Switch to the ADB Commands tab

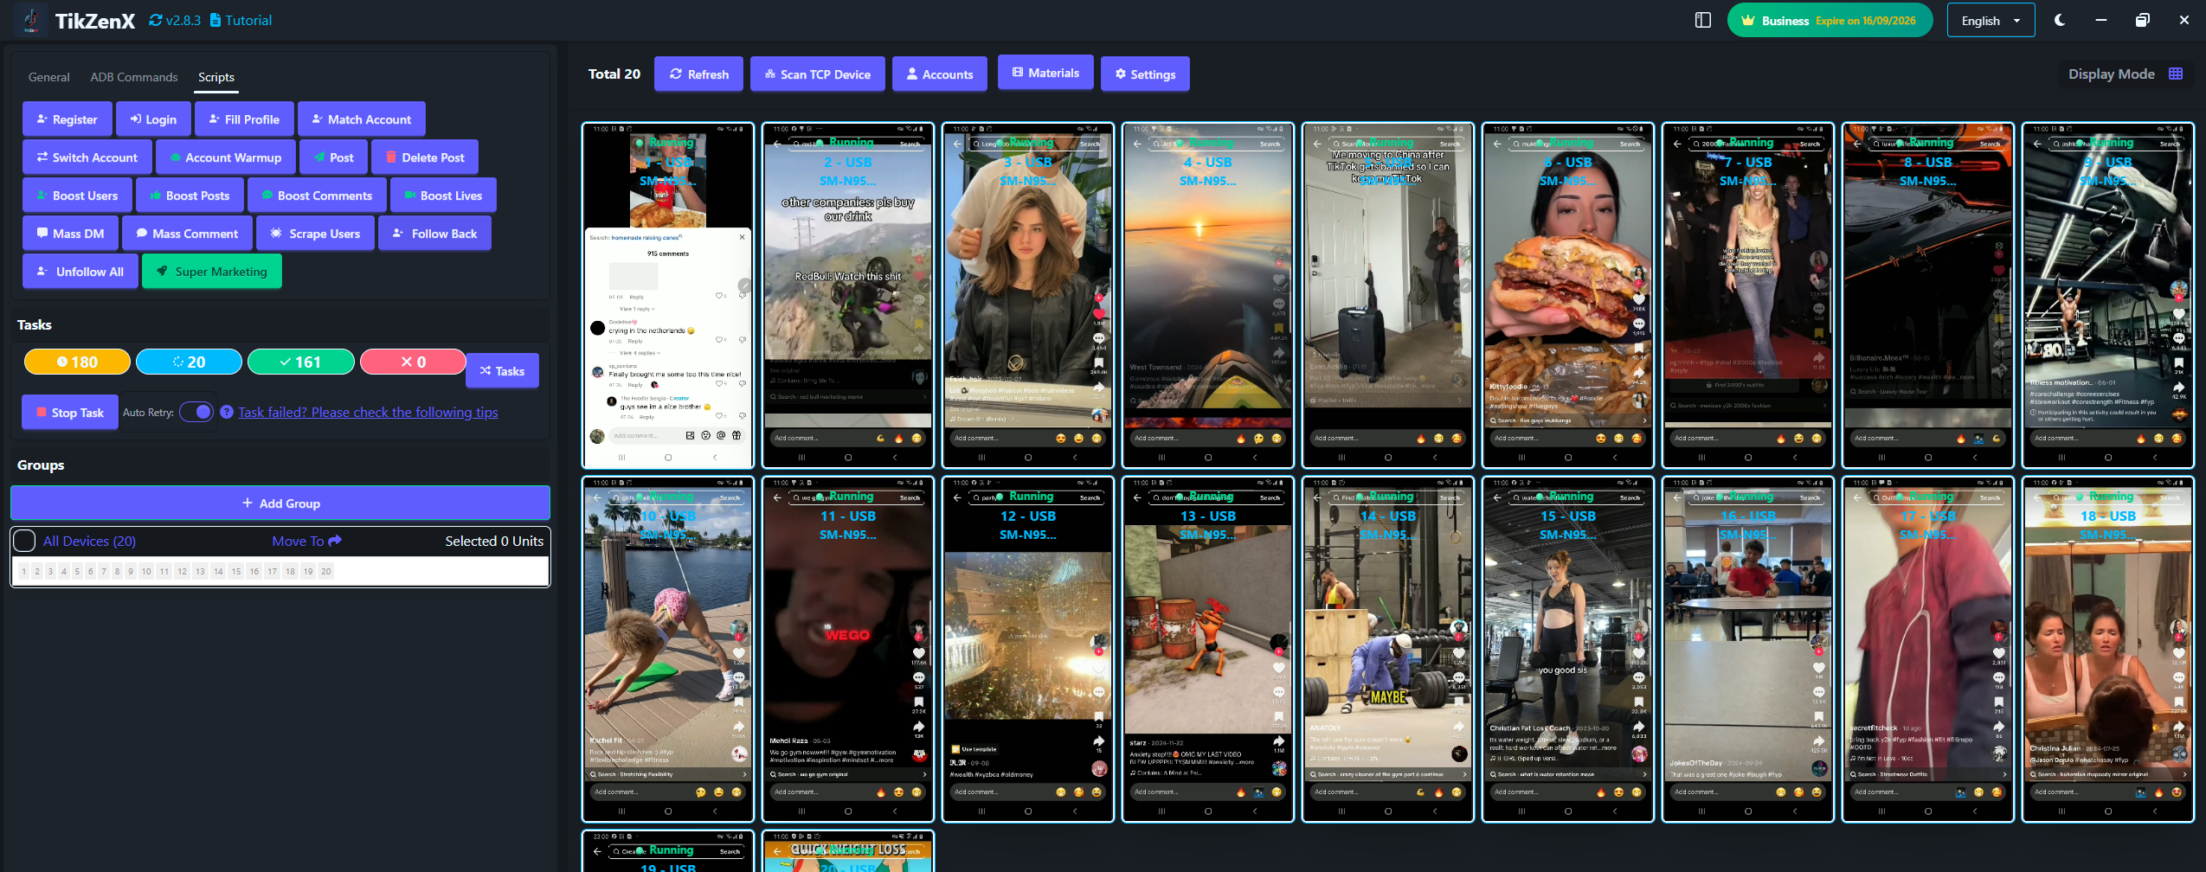click(133, 77)
